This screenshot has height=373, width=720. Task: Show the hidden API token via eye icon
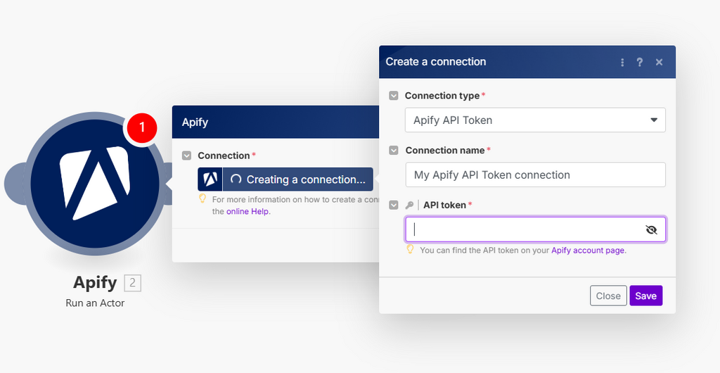coord(651,229)
